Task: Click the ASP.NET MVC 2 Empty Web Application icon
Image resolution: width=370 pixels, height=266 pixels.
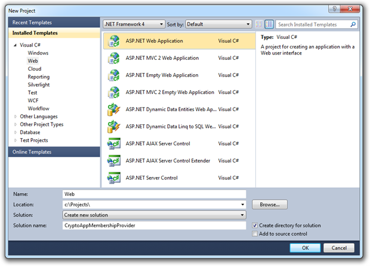Action: [114, 93]
